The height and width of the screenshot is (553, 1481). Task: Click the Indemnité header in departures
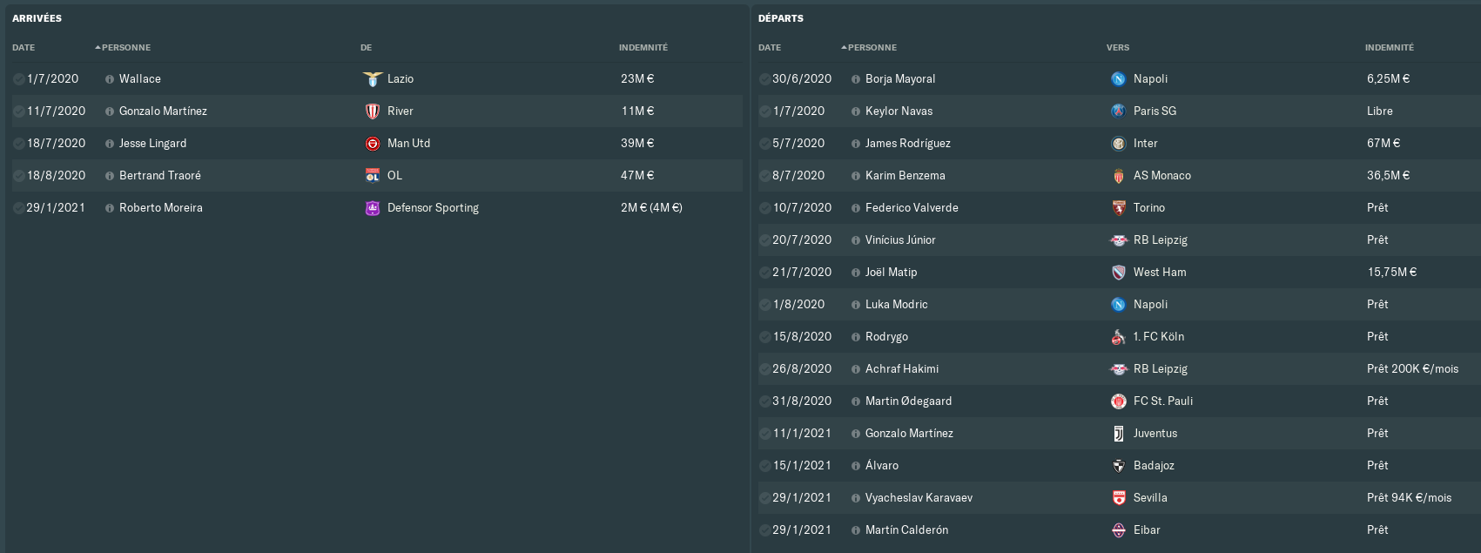(x=1389, y=48)
